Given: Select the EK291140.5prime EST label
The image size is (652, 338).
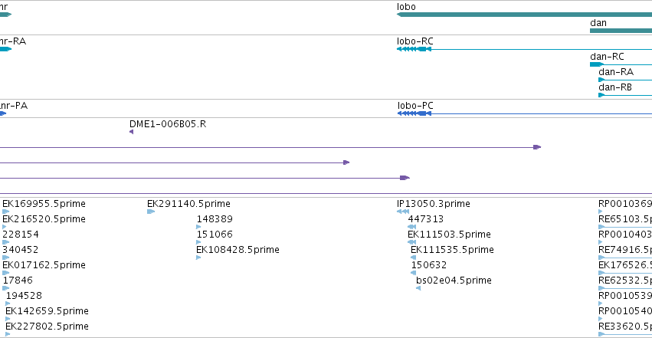Looking at the screenshot, I should point(188,204).
